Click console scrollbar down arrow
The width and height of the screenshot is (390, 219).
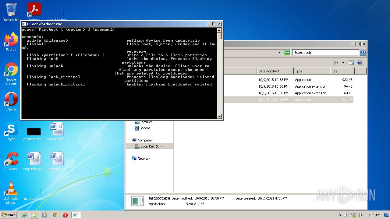point(219,116)
